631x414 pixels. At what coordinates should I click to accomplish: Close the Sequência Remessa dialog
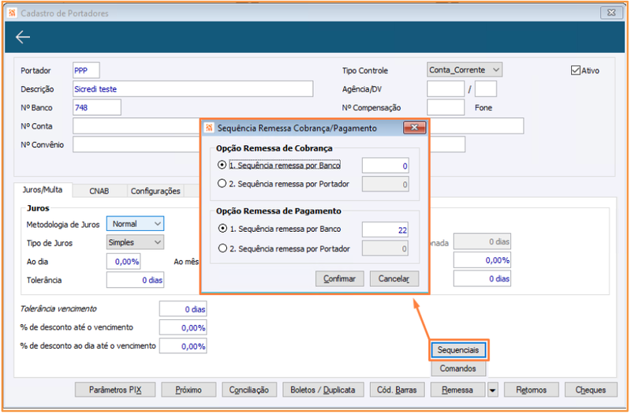click(x=414, y=128)
